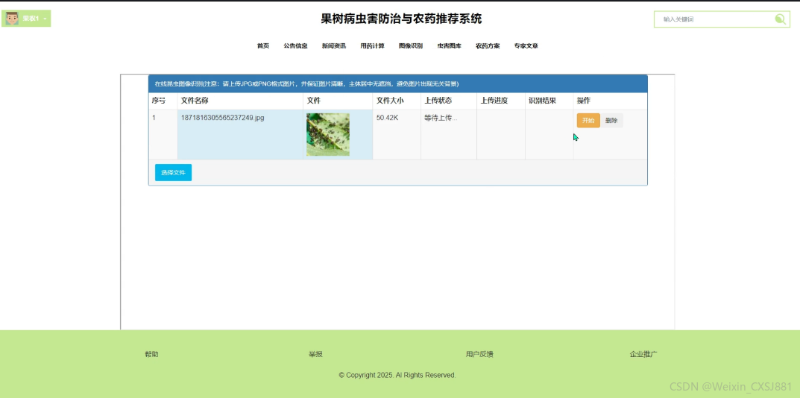Open the 企业推广 footer link
Viewport: 800px width, 398px height.
click(x=643, y=354)
